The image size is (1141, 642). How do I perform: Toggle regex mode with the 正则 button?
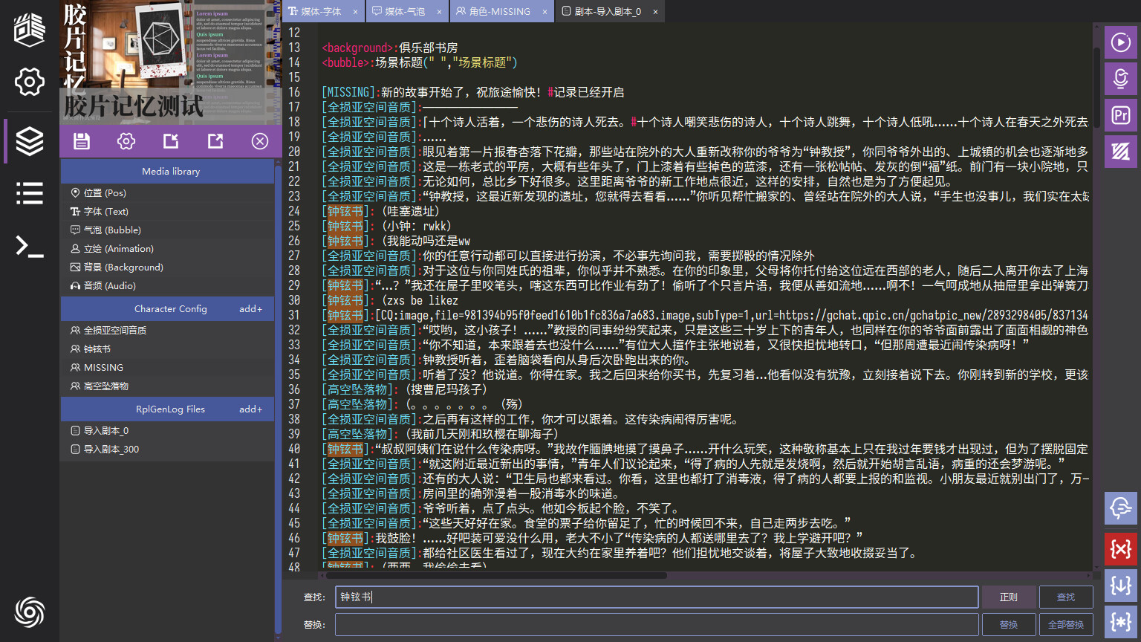(x=1009, y=597)
